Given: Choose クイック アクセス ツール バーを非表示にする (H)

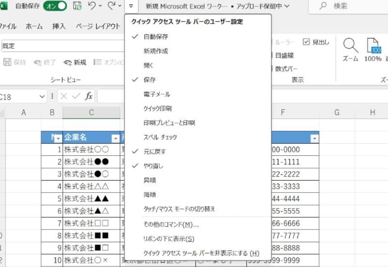Looking at the screenshot, I should pos(198,253).
